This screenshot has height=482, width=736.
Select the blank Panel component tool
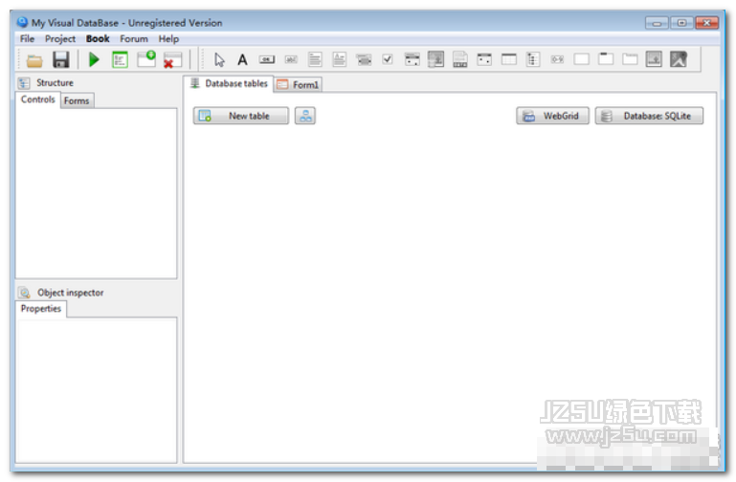coord(582,59)
